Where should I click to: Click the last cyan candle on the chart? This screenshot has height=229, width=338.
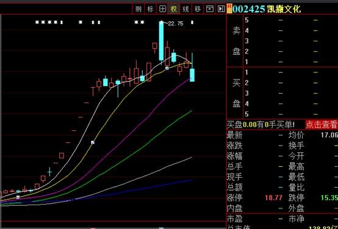click(192, 75)
